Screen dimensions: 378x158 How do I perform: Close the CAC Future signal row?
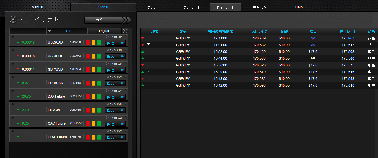coord(125,118)
